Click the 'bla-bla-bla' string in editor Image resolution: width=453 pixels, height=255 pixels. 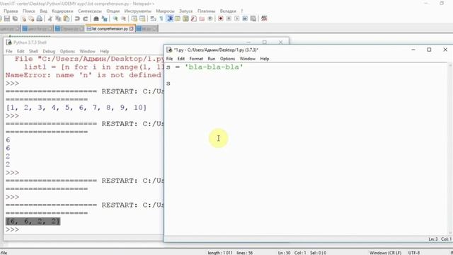(214, 67)
